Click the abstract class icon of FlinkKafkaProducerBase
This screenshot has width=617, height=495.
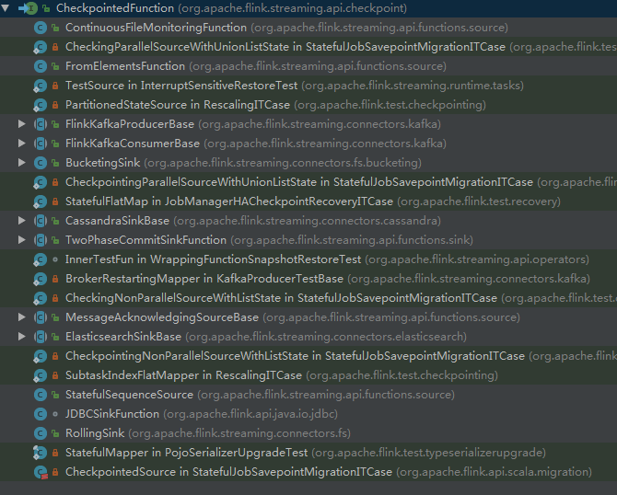coord(41,124)
